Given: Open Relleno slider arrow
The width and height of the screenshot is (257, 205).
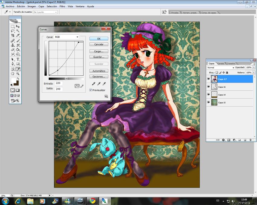Looking at the screenshot, I should click(x=254, y=72).
